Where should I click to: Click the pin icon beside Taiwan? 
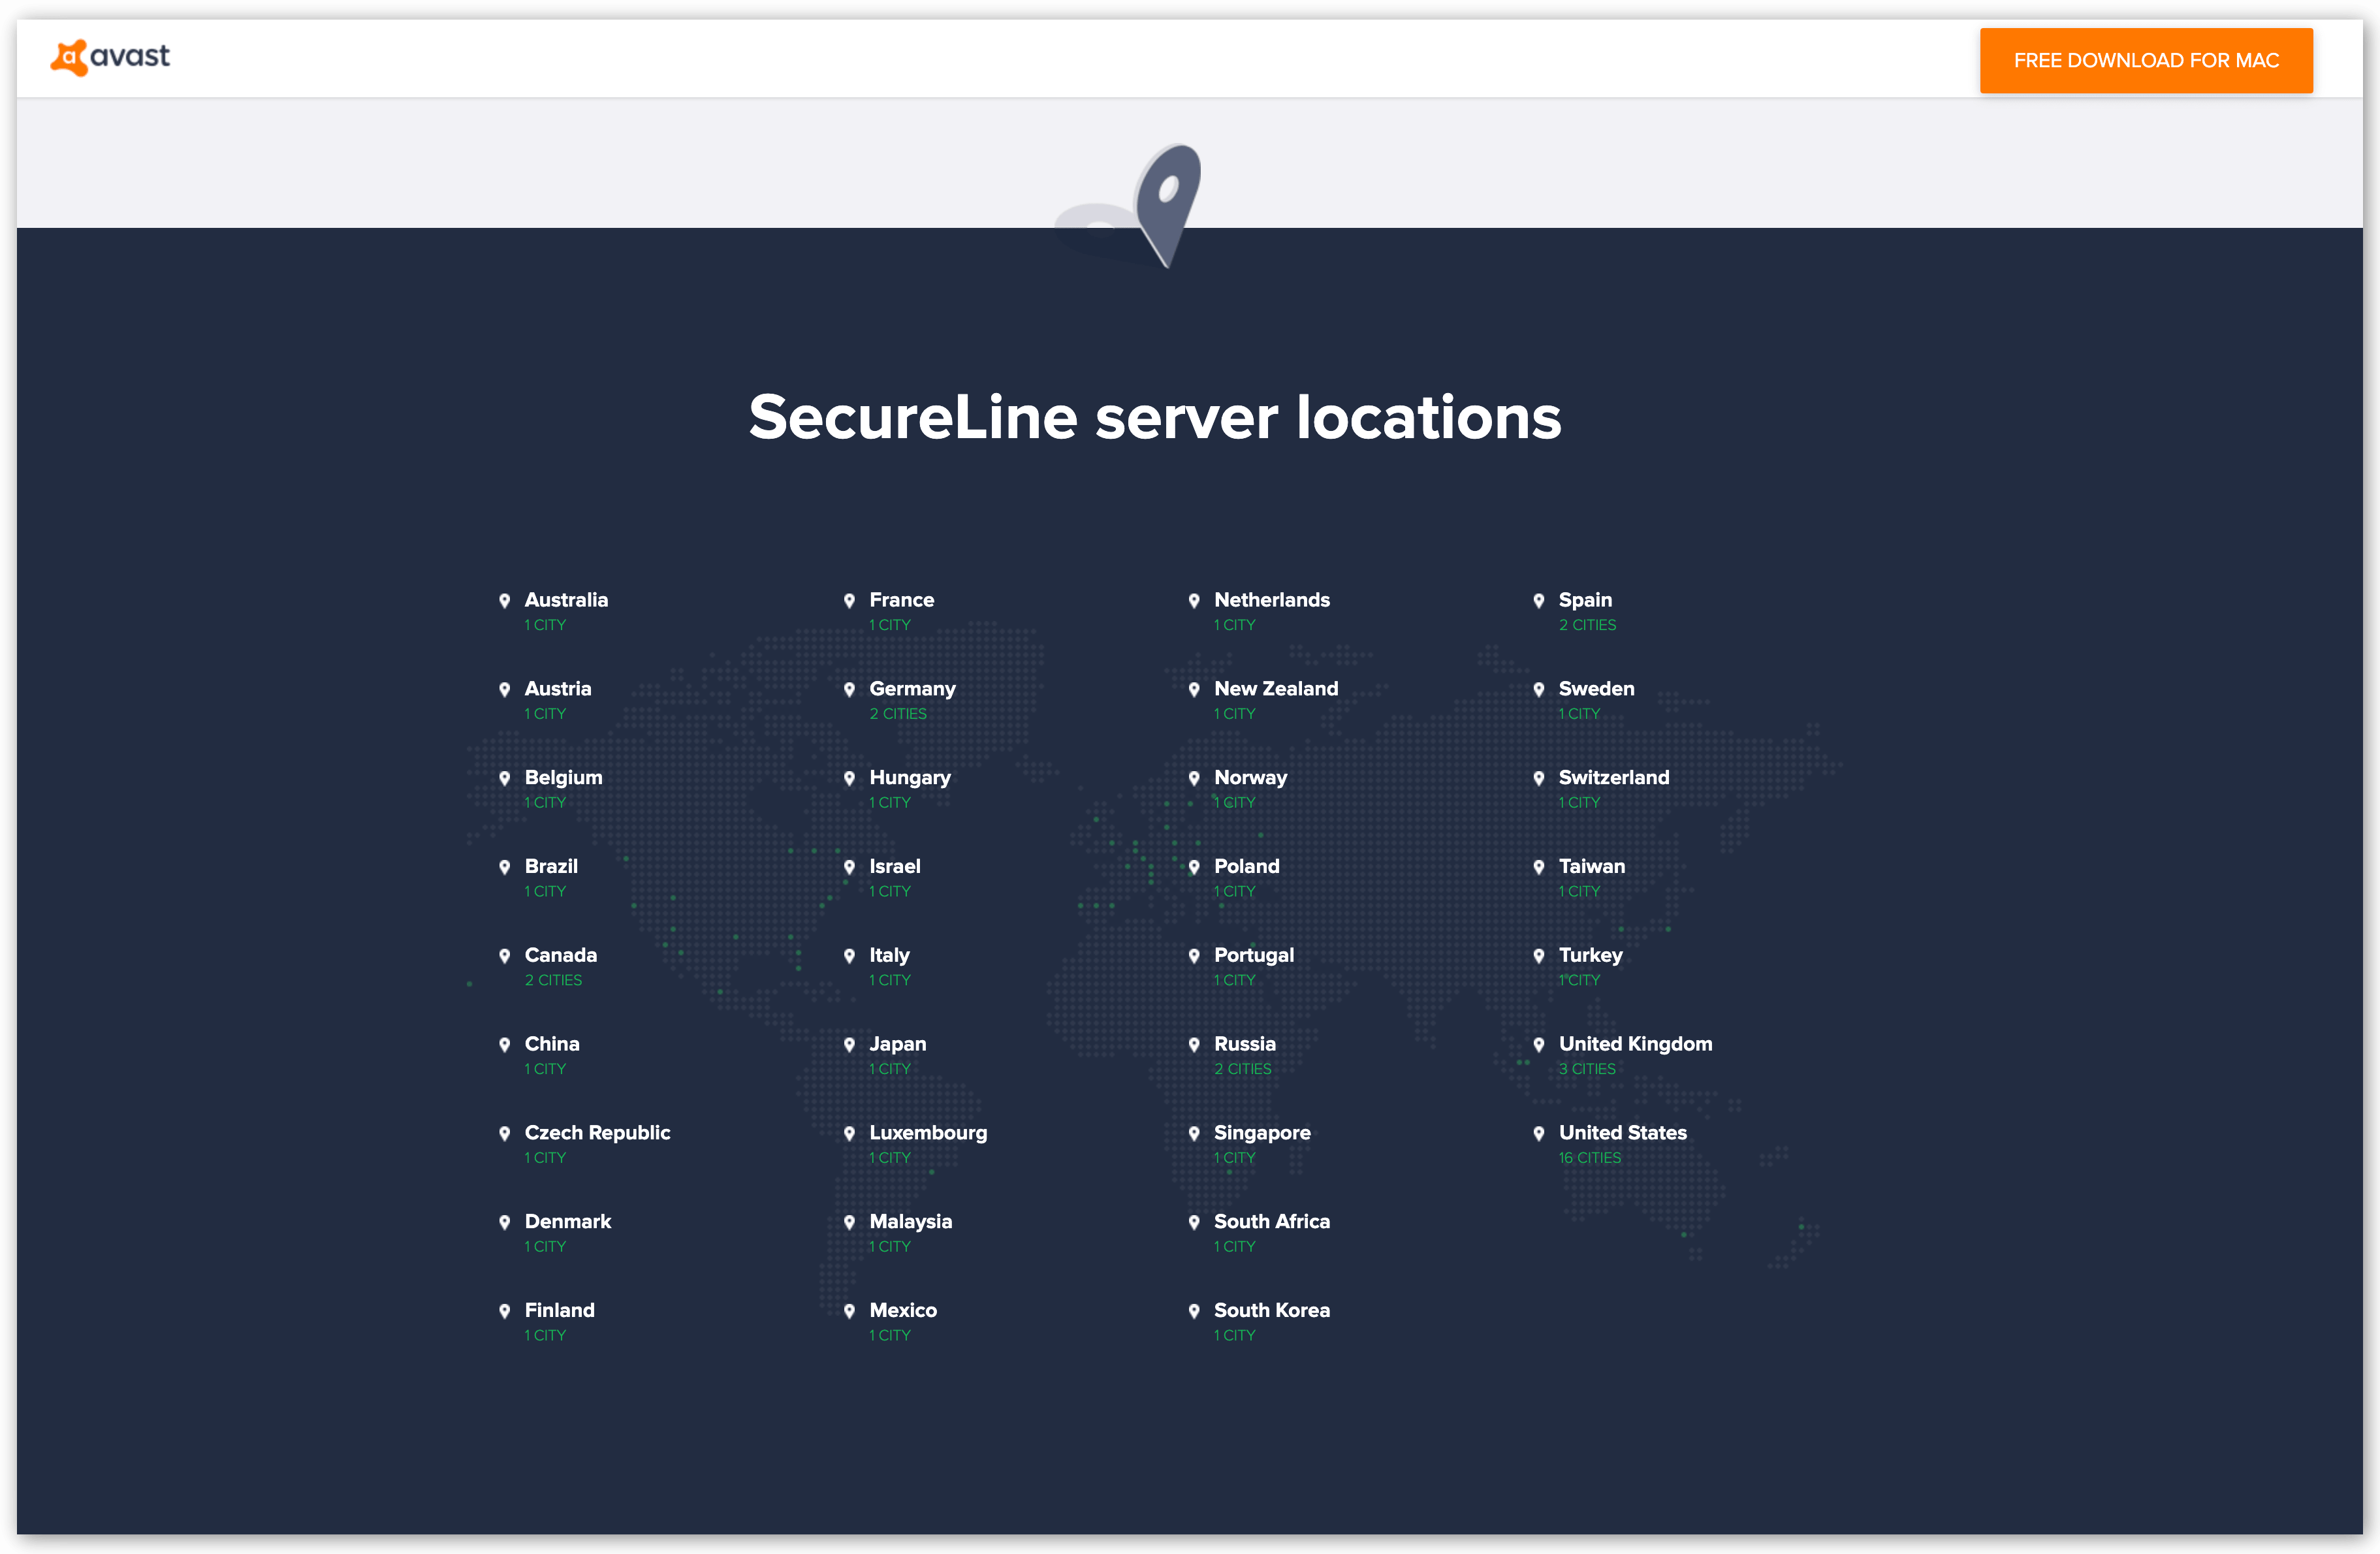point(1539,867)
